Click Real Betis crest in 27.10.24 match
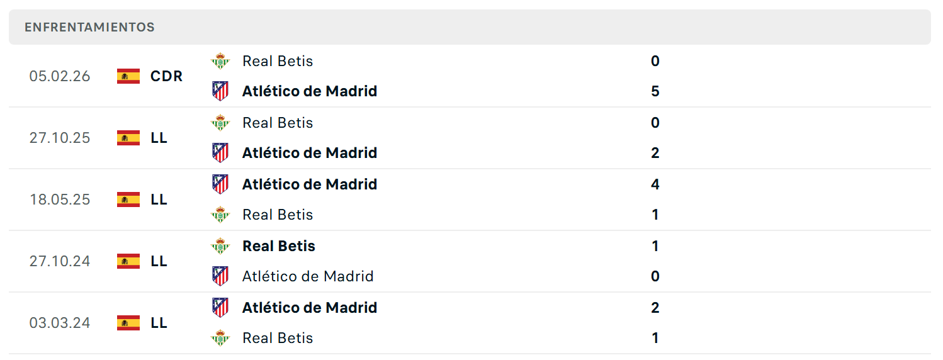 220,246
